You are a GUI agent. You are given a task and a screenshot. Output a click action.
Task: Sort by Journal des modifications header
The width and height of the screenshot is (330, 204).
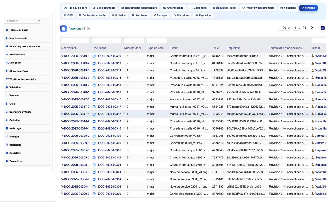click(285, 48)
